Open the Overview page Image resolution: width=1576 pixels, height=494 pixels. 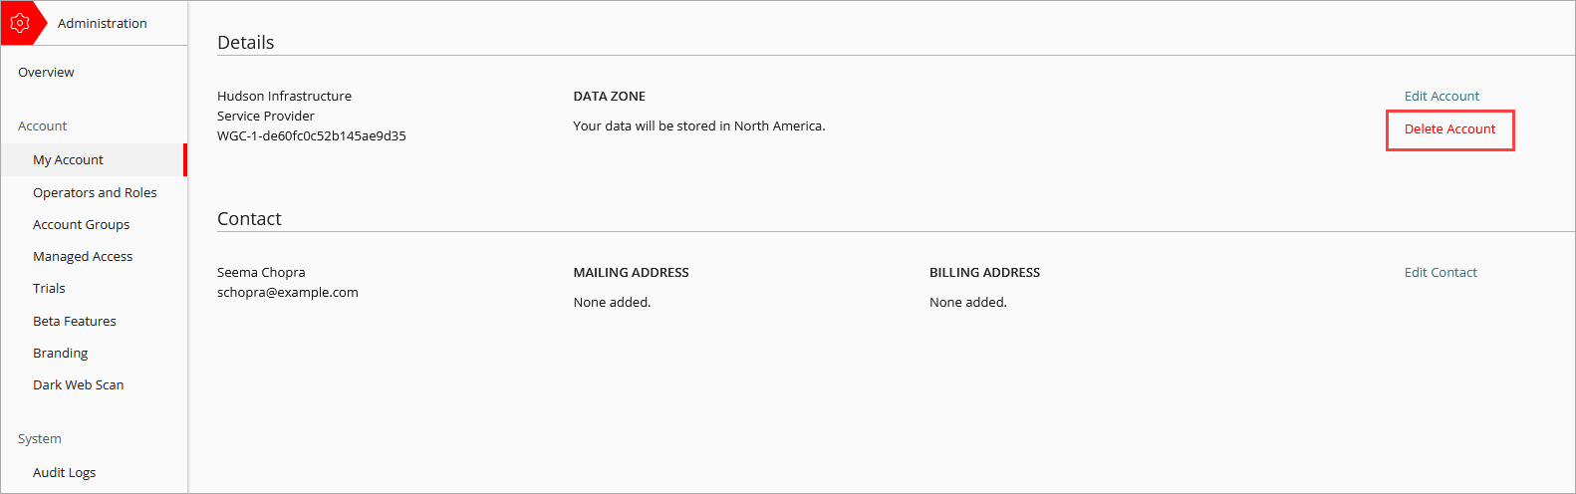[x=46, y=73]
